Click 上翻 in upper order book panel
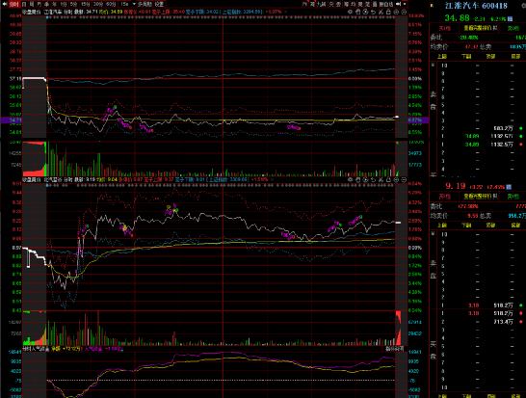 (442, 57)
